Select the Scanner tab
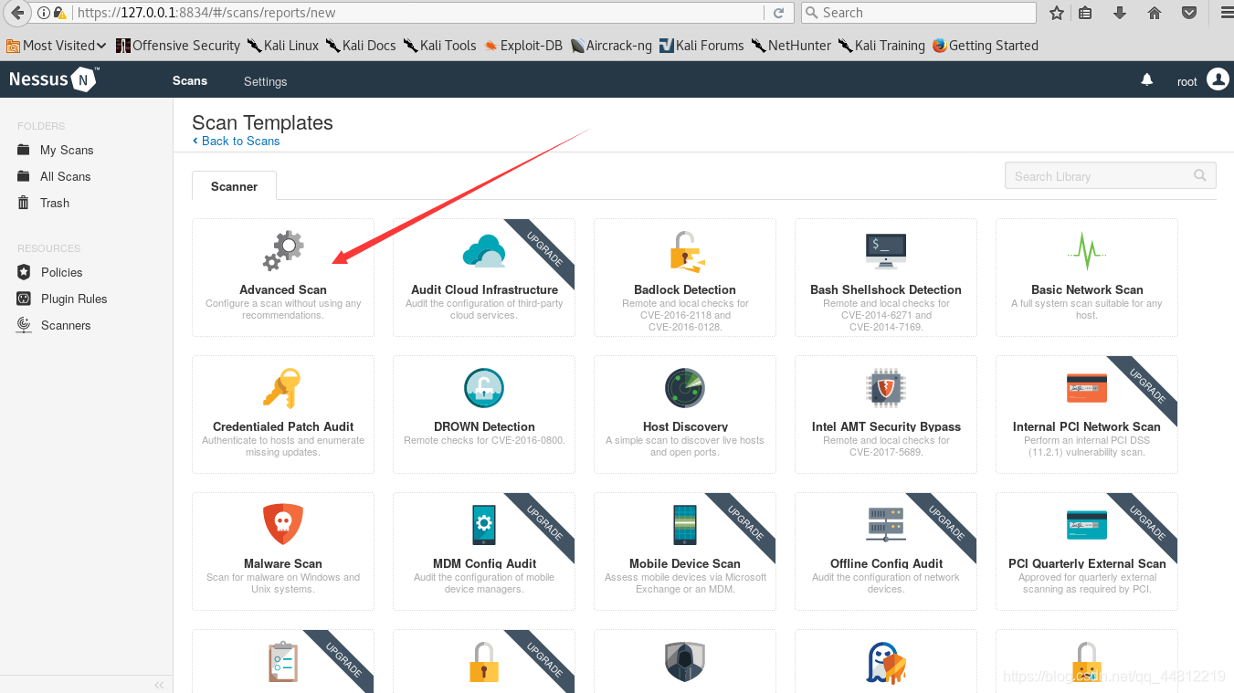1234x693 pixels. [x=234, y=186]
